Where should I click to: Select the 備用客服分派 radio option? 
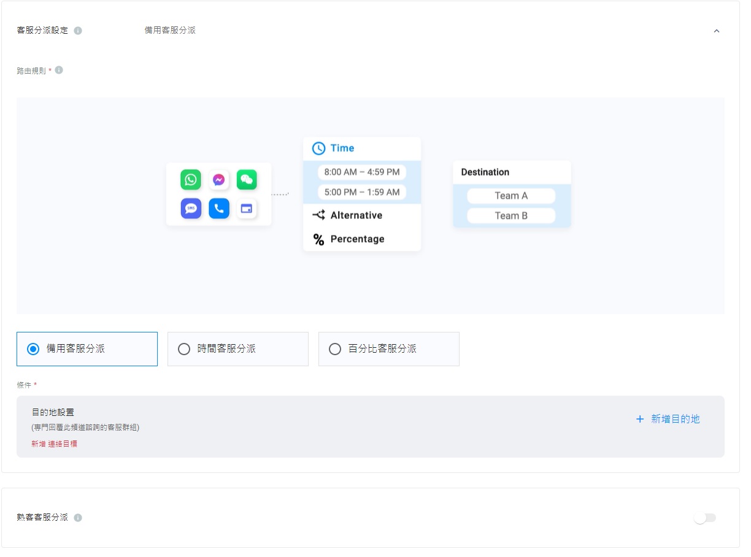(x=33, y=349)
